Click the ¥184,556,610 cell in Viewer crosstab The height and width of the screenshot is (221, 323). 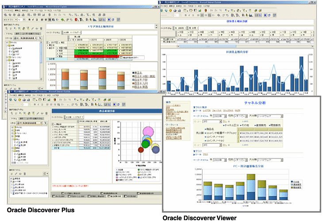click(246, 133)
